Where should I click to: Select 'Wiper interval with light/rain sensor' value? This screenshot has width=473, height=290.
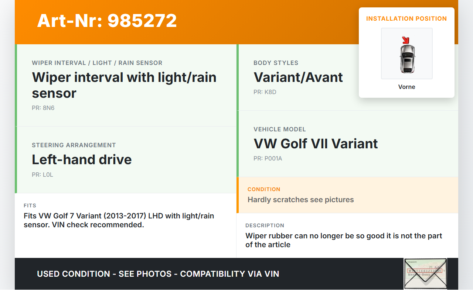(x=124, y=85)
